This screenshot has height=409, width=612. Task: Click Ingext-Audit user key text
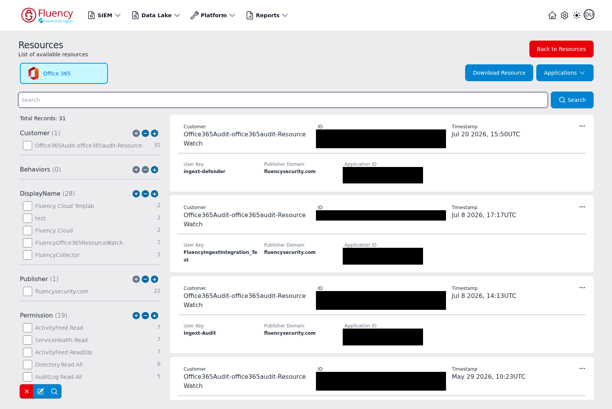click(200, 333)
